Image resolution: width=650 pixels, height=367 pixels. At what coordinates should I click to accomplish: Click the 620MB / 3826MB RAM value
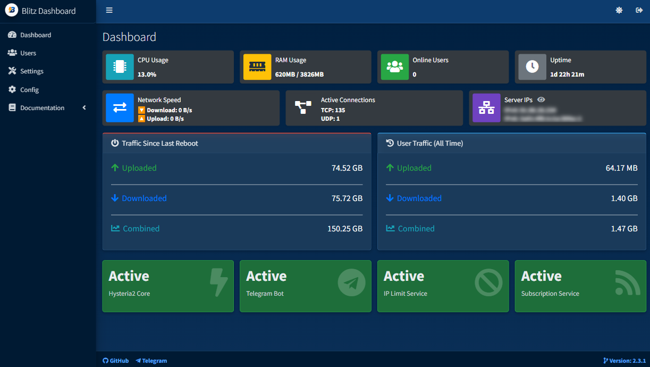coord(299,74)
